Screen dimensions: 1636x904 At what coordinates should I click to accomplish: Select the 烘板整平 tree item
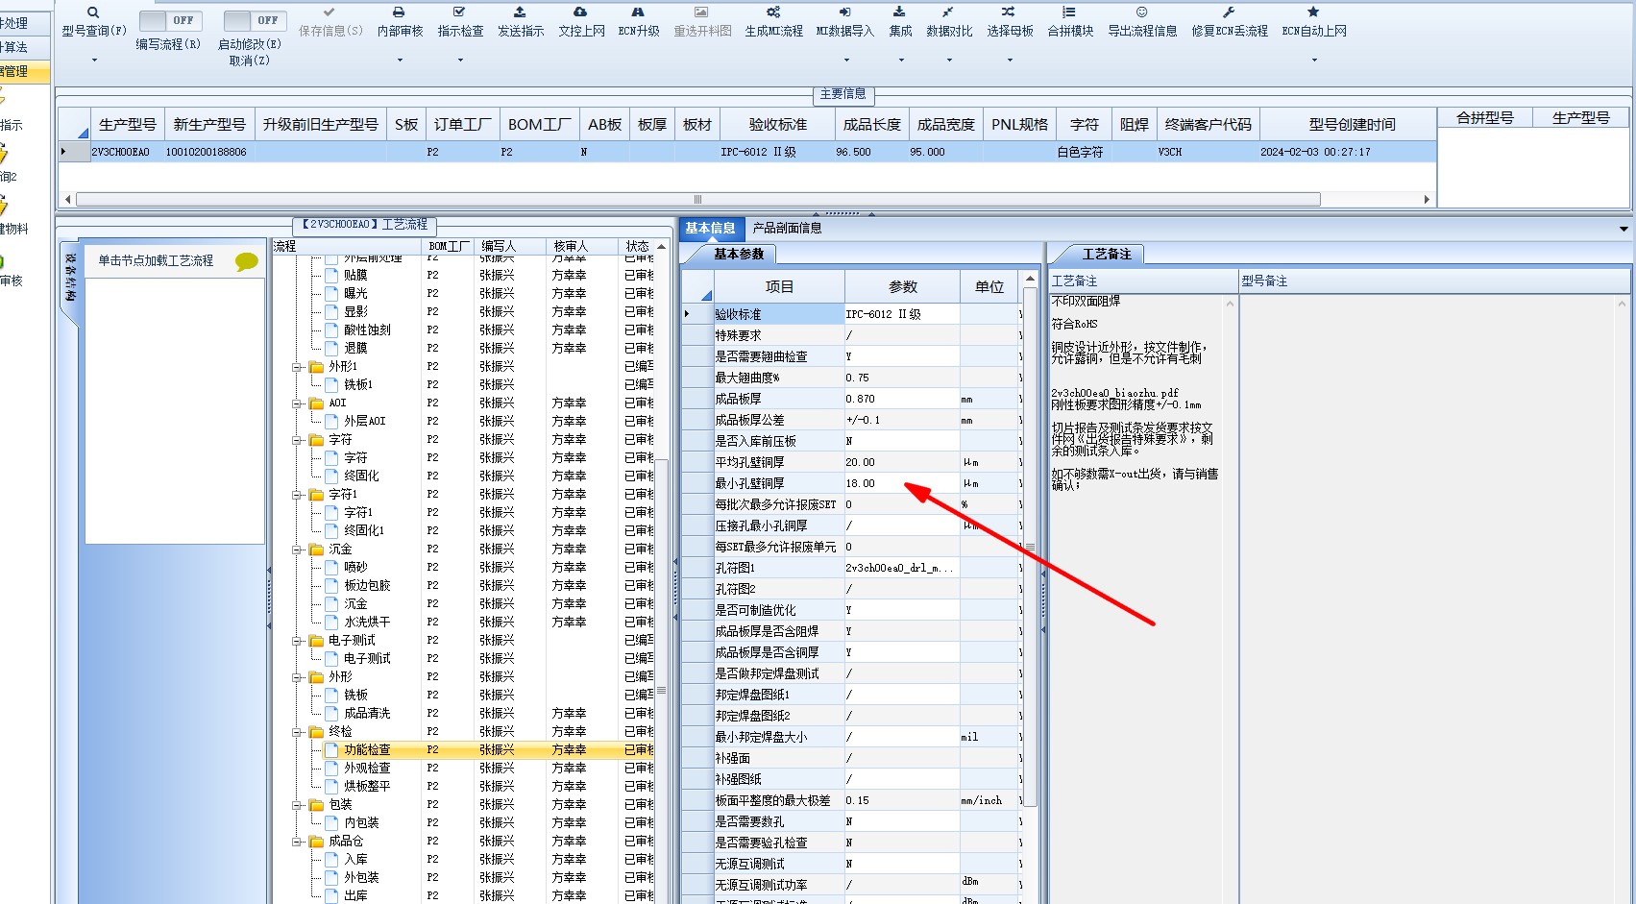367,787
